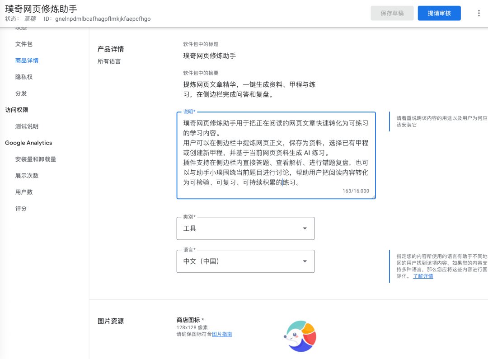
Task: Open 测试说明 in the sidebar
Action: click(27, 126)
